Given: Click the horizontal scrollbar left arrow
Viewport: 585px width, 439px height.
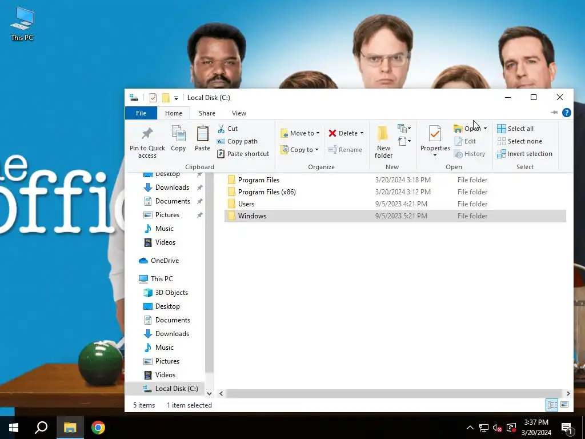Looking at the screenshot, I should tap(221, 393).
